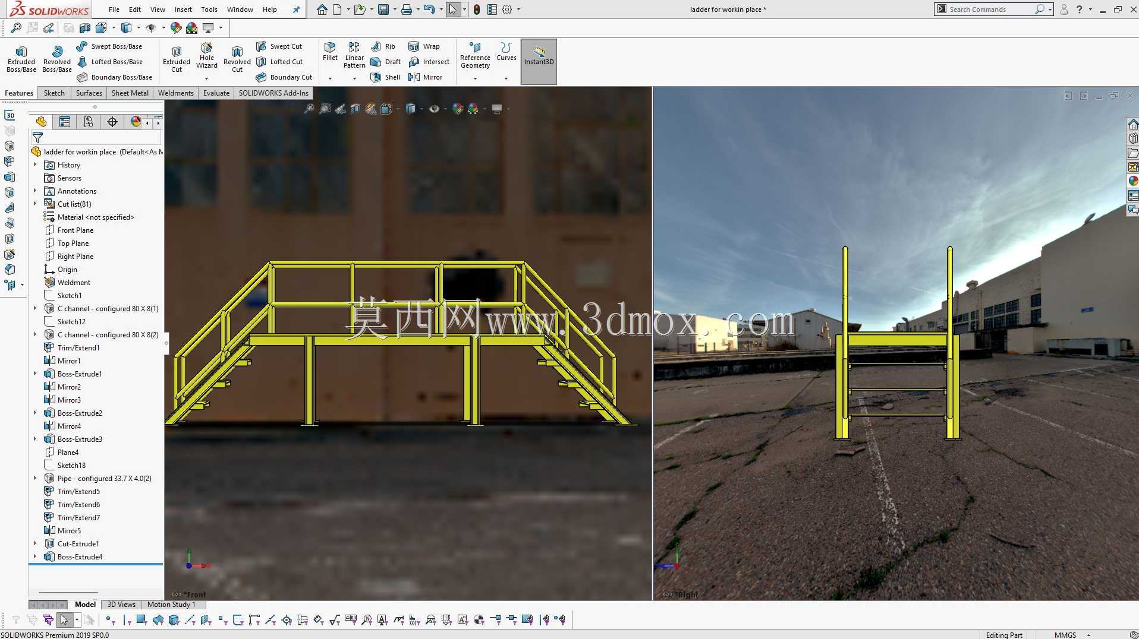This screenshot has height=639, width=1139.
Task: Open the File menu
Action: pos(114,10)
